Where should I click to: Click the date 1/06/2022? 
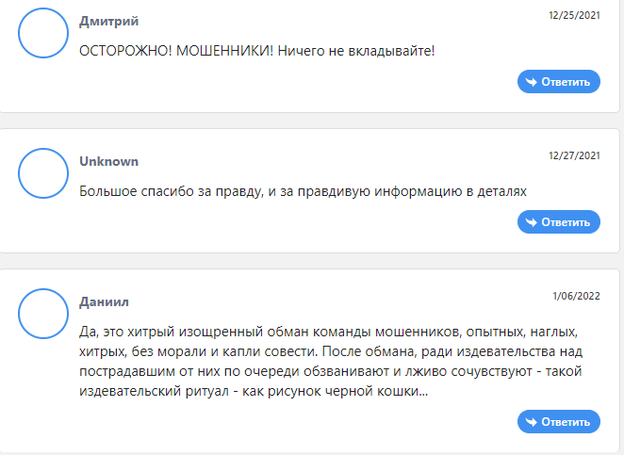(576, 296)
